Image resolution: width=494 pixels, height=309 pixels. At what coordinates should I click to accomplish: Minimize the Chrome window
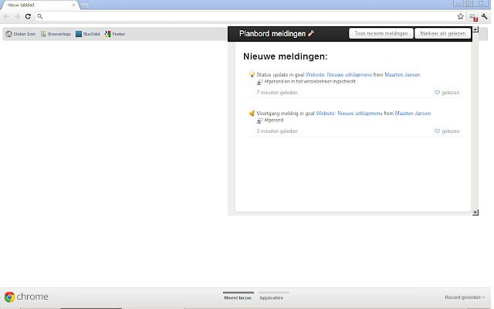tap(458, 3)
